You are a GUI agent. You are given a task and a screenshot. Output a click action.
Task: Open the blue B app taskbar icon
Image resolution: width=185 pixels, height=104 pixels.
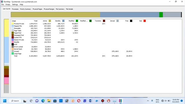[x=85, y=101]
